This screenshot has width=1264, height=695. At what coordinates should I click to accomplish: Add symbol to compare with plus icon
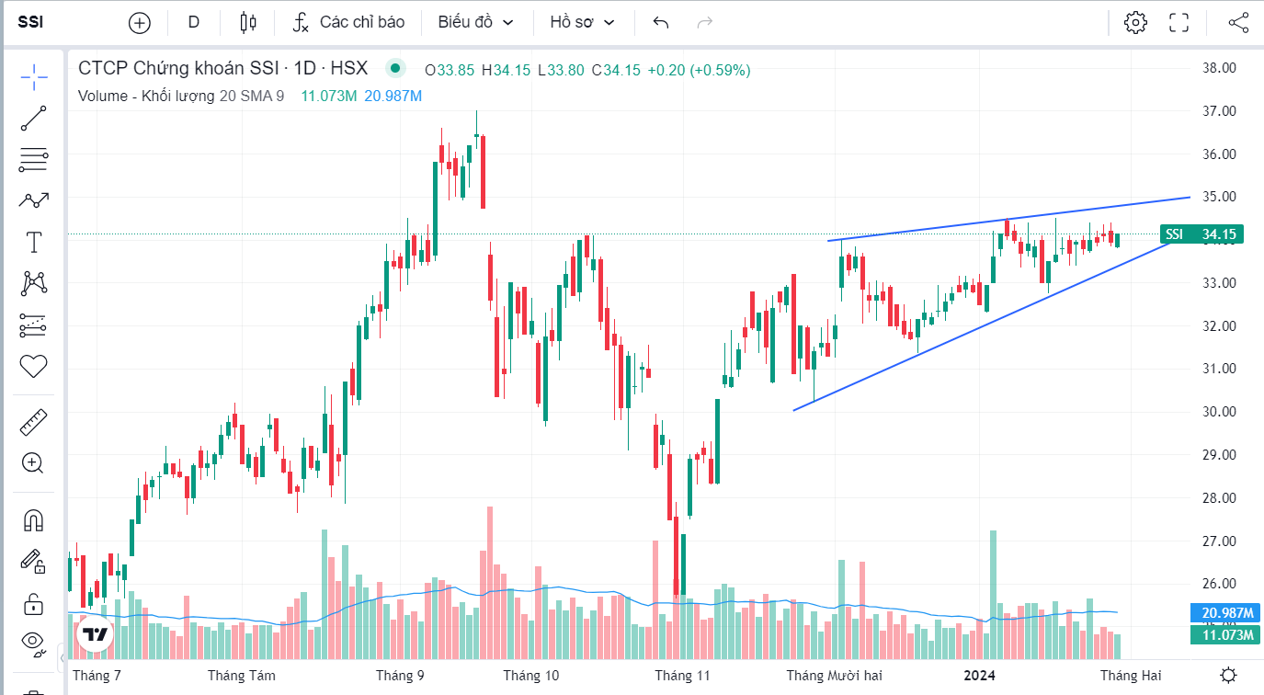click(140, 22)
